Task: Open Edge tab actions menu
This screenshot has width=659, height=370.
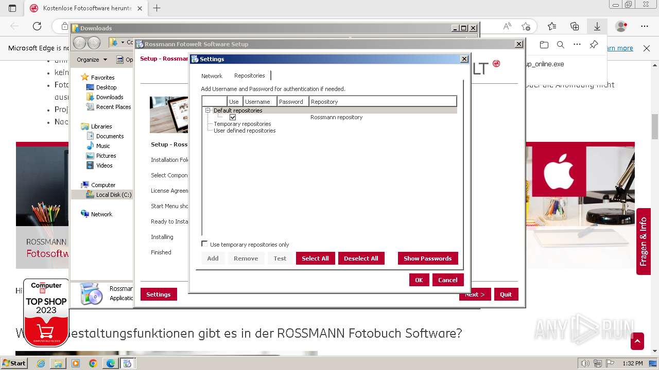Action: [13, 8]
